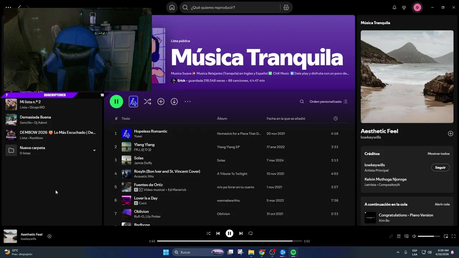The image size is (459, 258).
Task: Click Seguir button for lowkeywills
Action: 440,167
